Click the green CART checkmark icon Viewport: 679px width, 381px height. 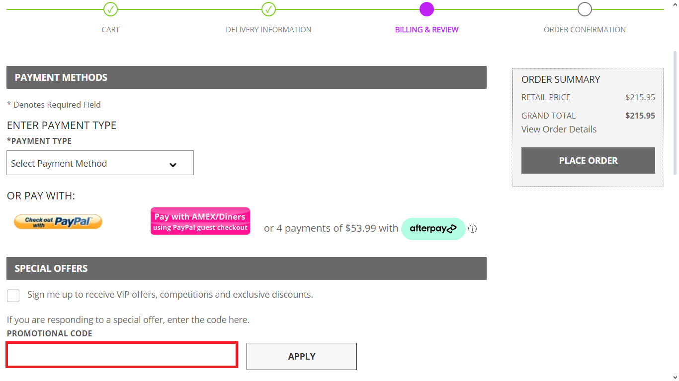(x=110, y=9)
